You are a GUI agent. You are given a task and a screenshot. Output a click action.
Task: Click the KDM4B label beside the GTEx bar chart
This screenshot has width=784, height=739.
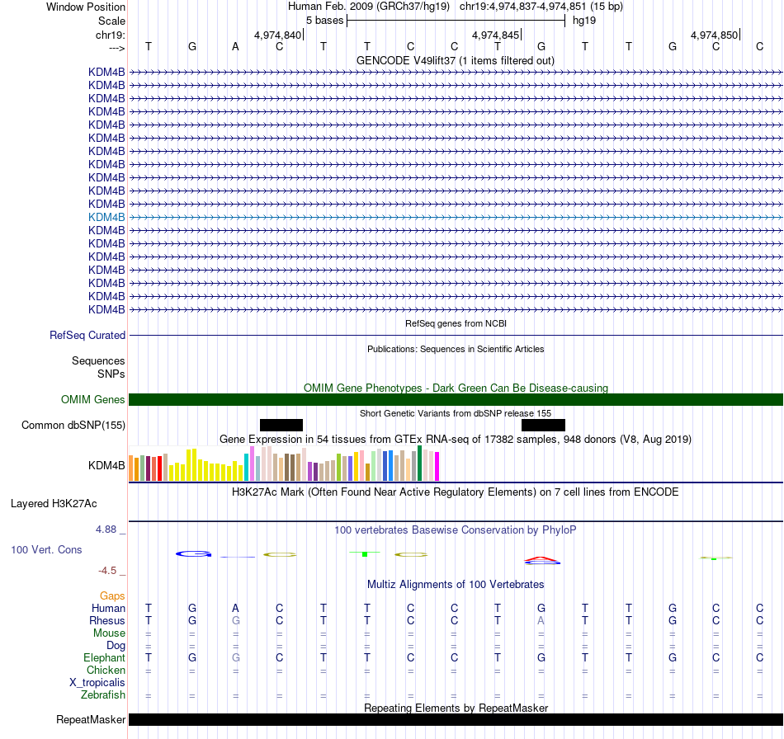(106, 465)
